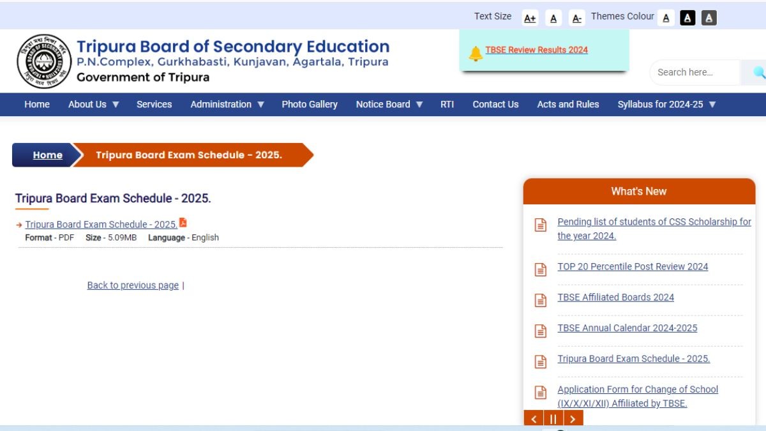Click the Search here input field

point(695,73)
